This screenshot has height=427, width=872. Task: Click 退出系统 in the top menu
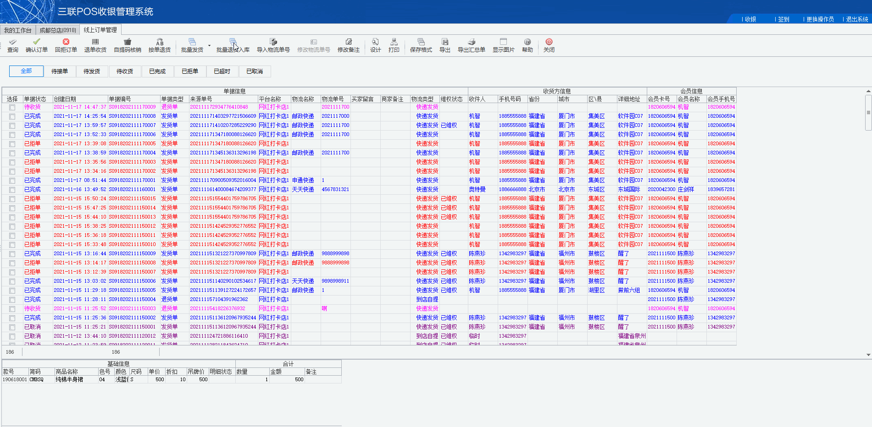[x=857, y=19]
